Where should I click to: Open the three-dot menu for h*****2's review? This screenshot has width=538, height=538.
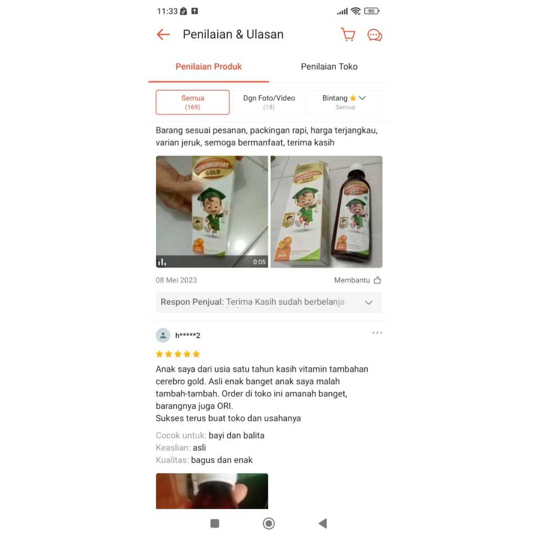(x=377, y=333)
